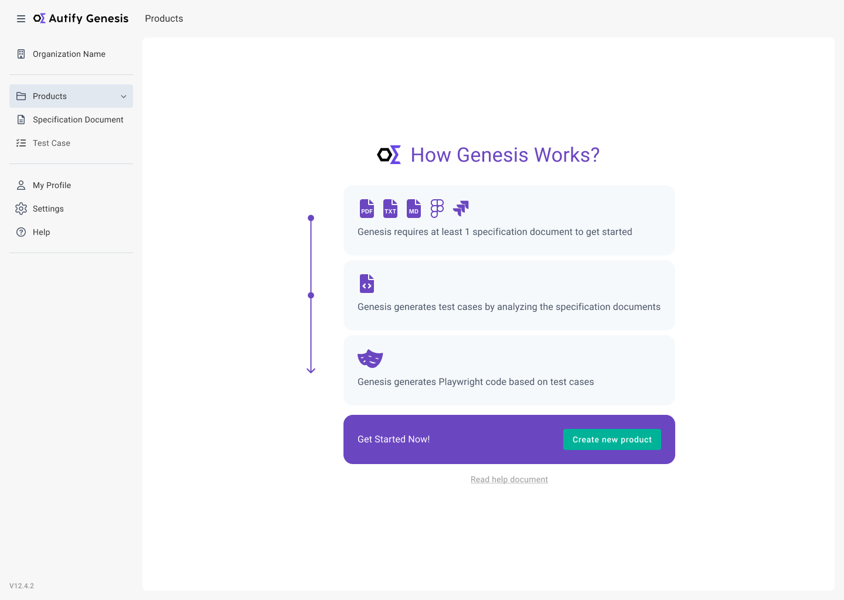Open My Profile

tap(71, 185)
